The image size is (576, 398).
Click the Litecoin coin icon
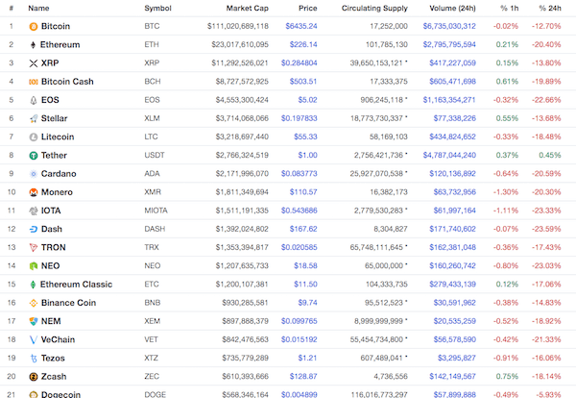point(34,137)
